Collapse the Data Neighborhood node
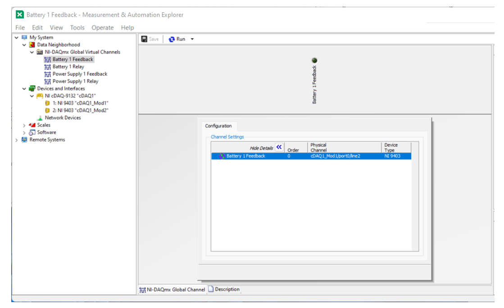504x308 pixels. 24,45
